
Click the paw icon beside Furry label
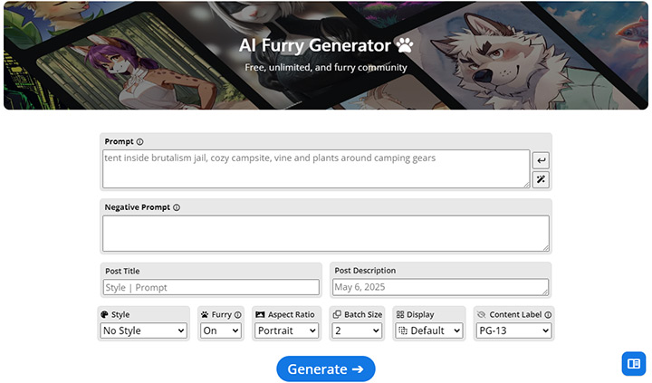click(205, 315)
